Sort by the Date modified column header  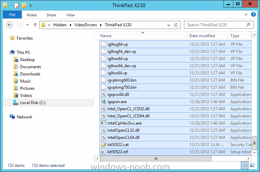pos(207,36)
